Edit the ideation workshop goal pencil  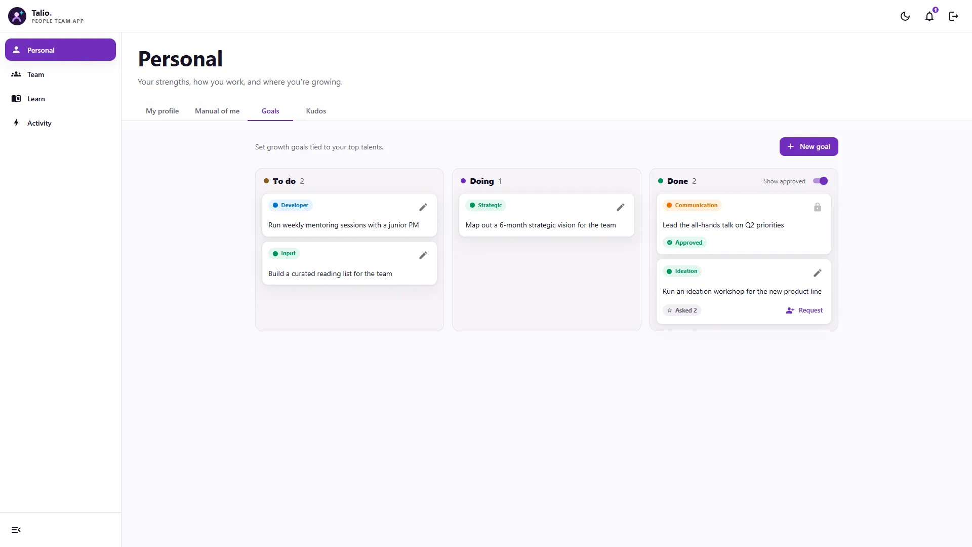818,273
